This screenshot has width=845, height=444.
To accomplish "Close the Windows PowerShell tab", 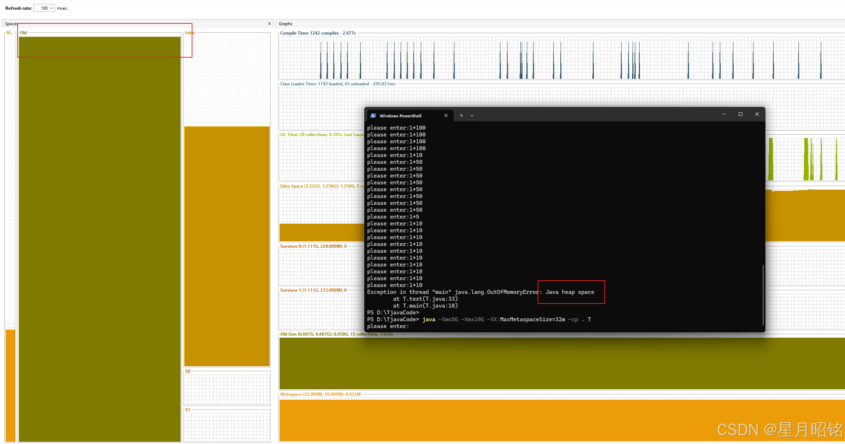I will pos(446,116).
